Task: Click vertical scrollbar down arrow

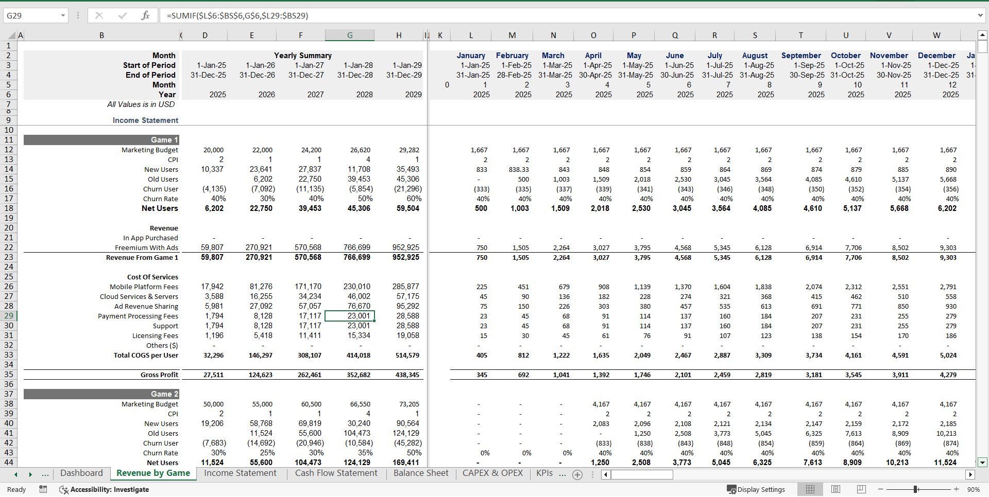Action: 982,462
